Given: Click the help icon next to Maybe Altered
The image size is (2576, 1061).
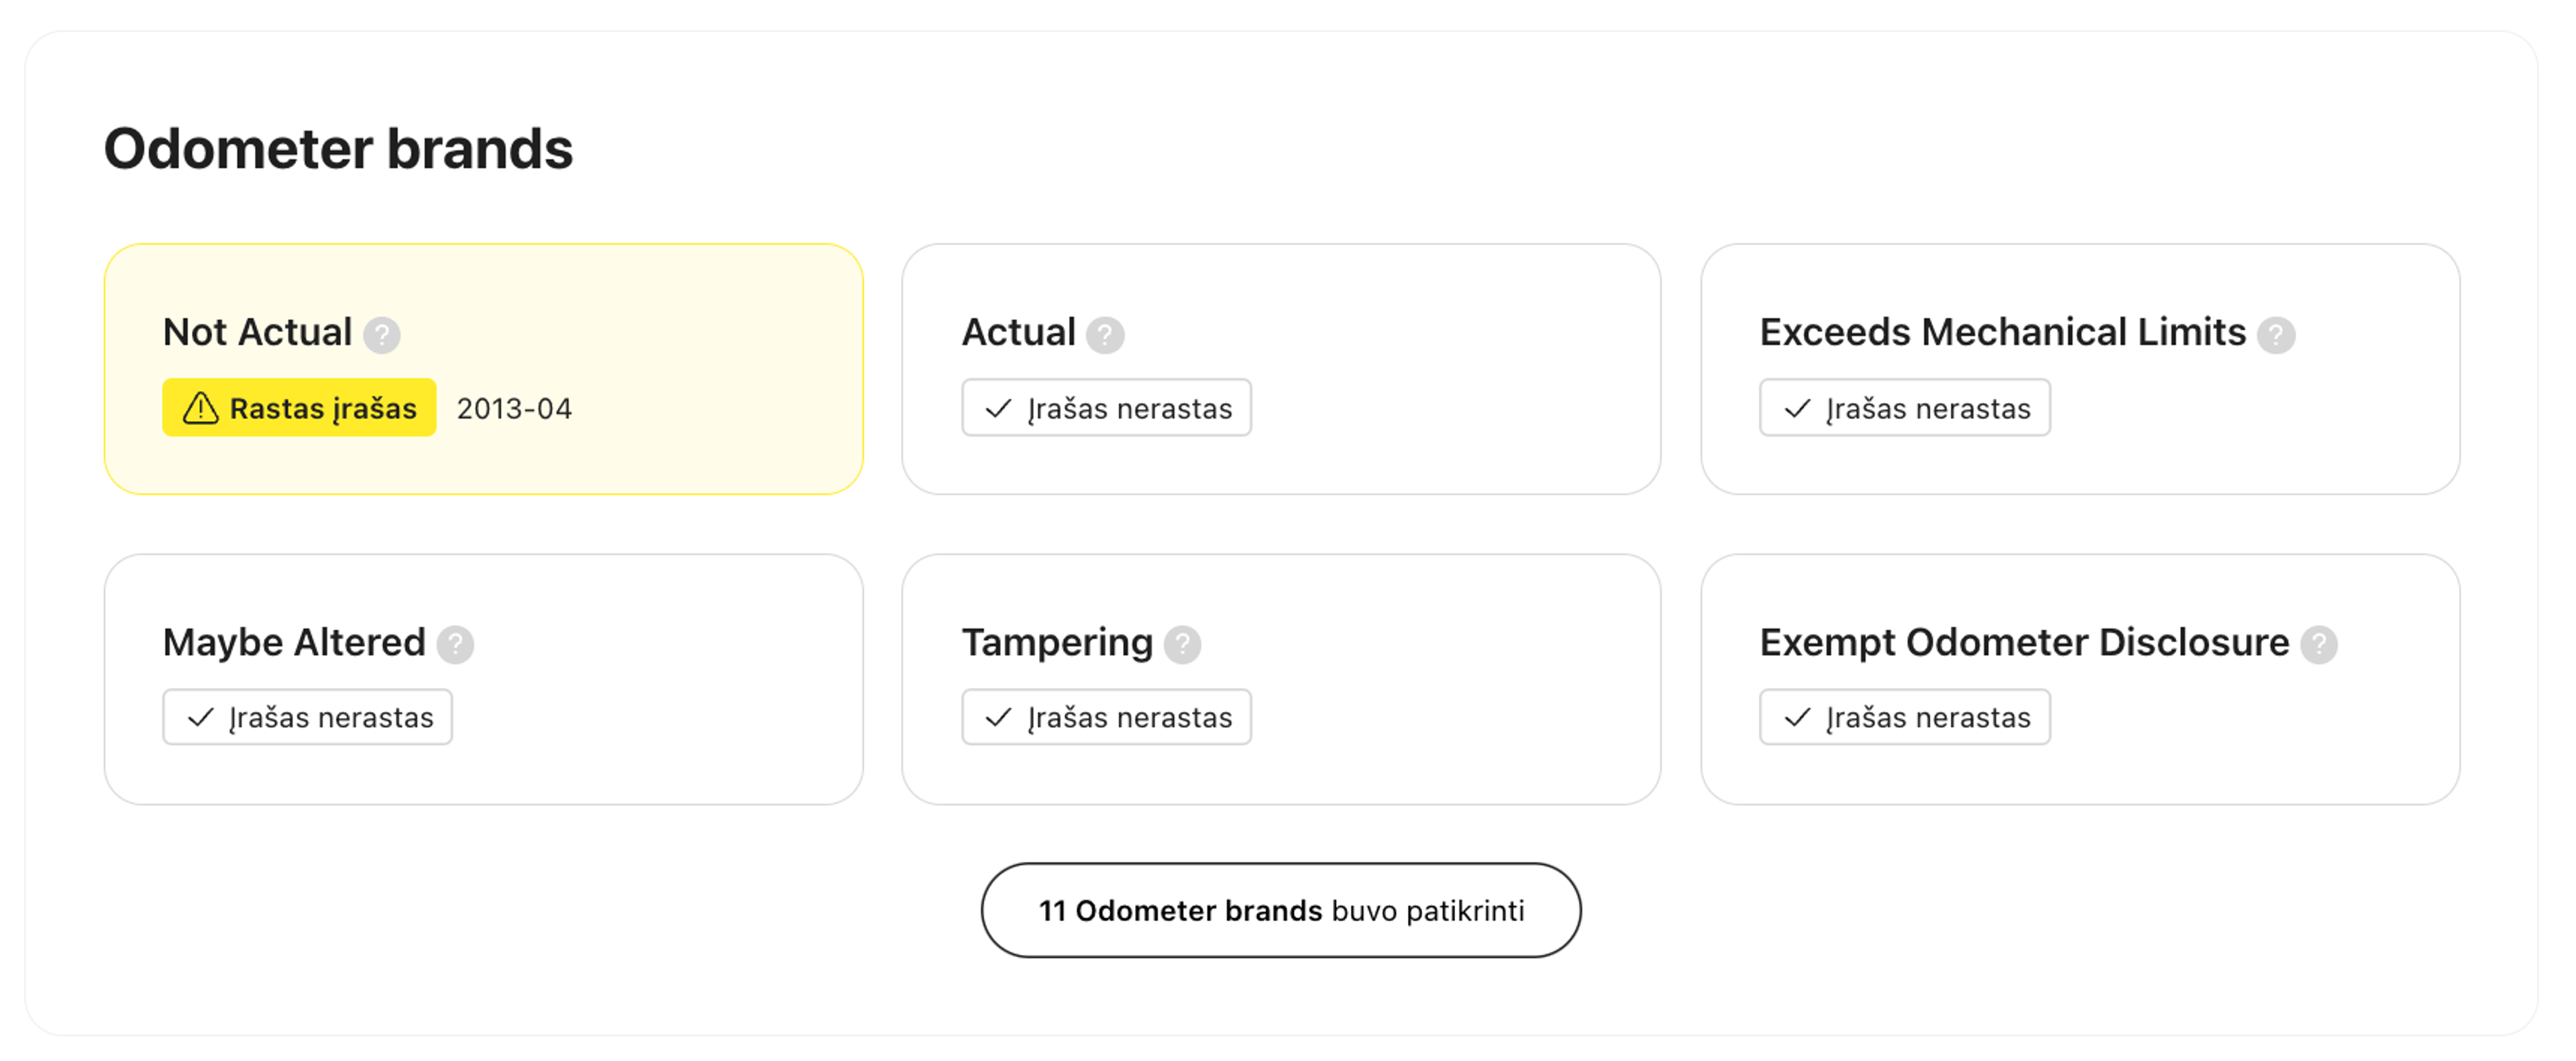Looking at the screenshot, I should 455,645.
